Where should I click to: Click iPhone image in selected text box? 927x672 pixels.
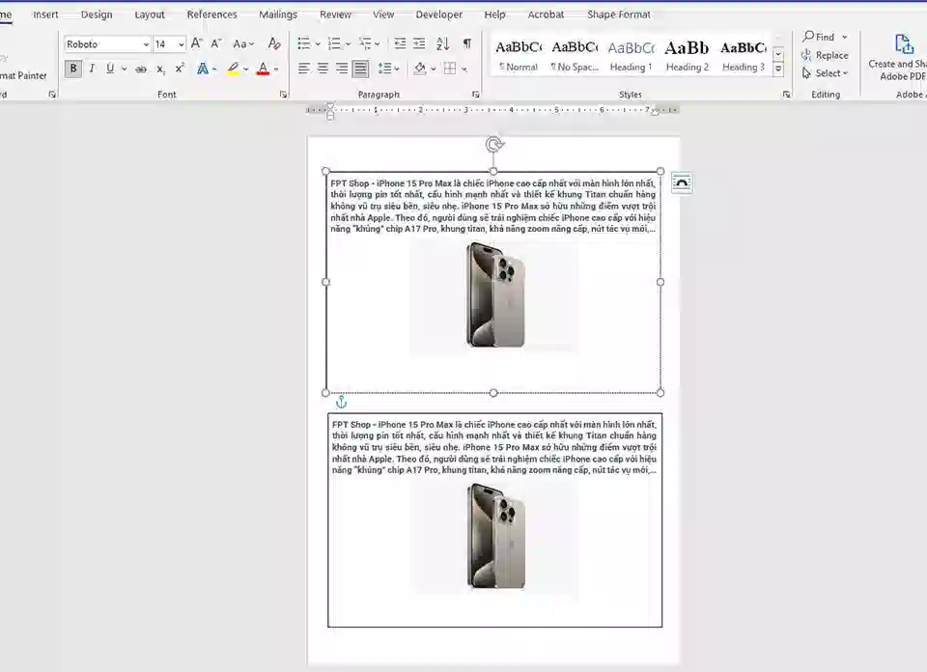pyautogui.click(x=494, y=294)
